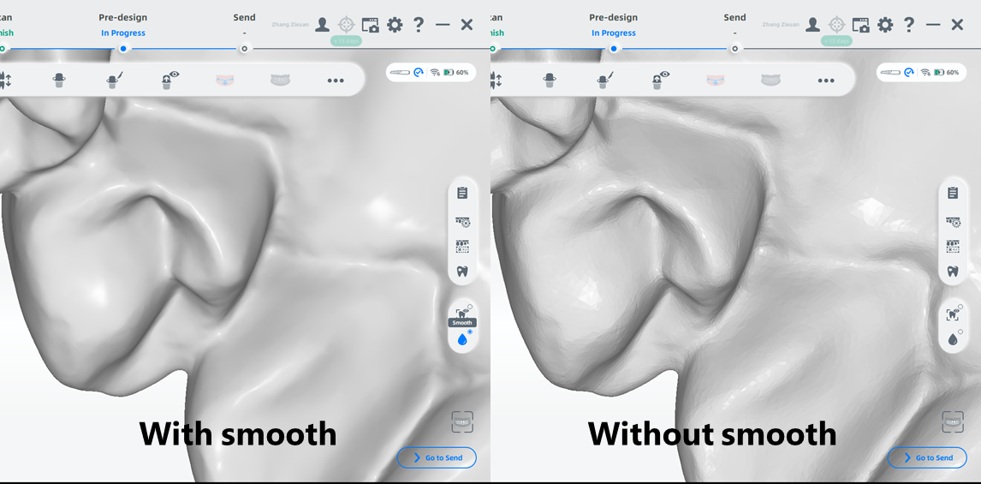Click battery 60% indicator in Without smooth panel

[x=946, y=73]
